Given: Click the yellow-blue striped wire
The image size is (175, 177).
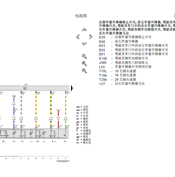Looking at the screenshot, I should 21,104.
